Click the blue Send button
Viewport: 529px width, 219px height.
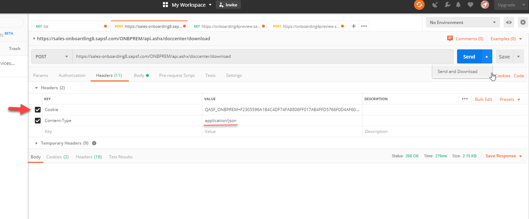click(x=469, y=56)
